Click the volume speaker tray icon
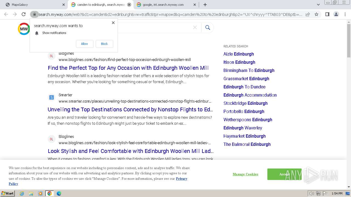Screen dimensions: 351x197 pyautogui.click(x=312, y=193)
